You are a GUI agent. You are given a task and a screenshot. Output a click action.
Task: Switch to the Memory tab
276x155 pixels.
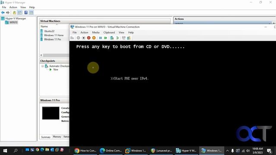pos(57,137)
